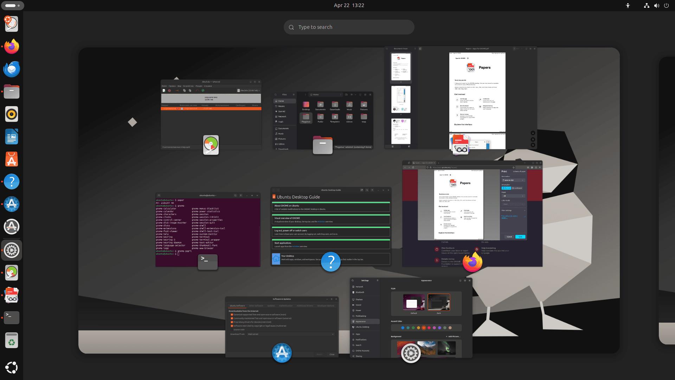
Task: Click Print using system dialog link
Action: [x=509, y=216]
